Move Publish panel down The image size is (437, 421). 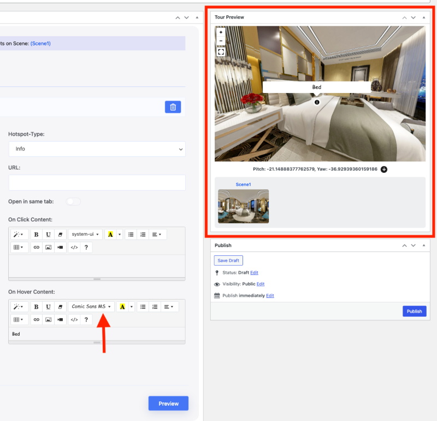pyautogui.click(x=414, y=245)
